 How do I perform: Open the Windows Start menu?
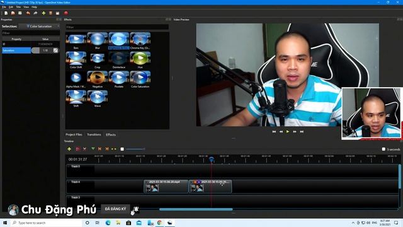pyautogui.click(x=5, y=223)
